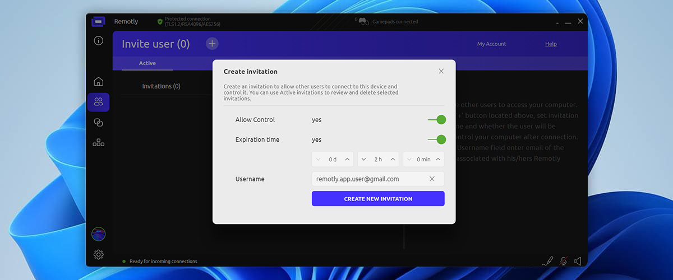Turn off the Expiration time toggle
This screenshot has width=673, height=280.
[x=437, y=140]
